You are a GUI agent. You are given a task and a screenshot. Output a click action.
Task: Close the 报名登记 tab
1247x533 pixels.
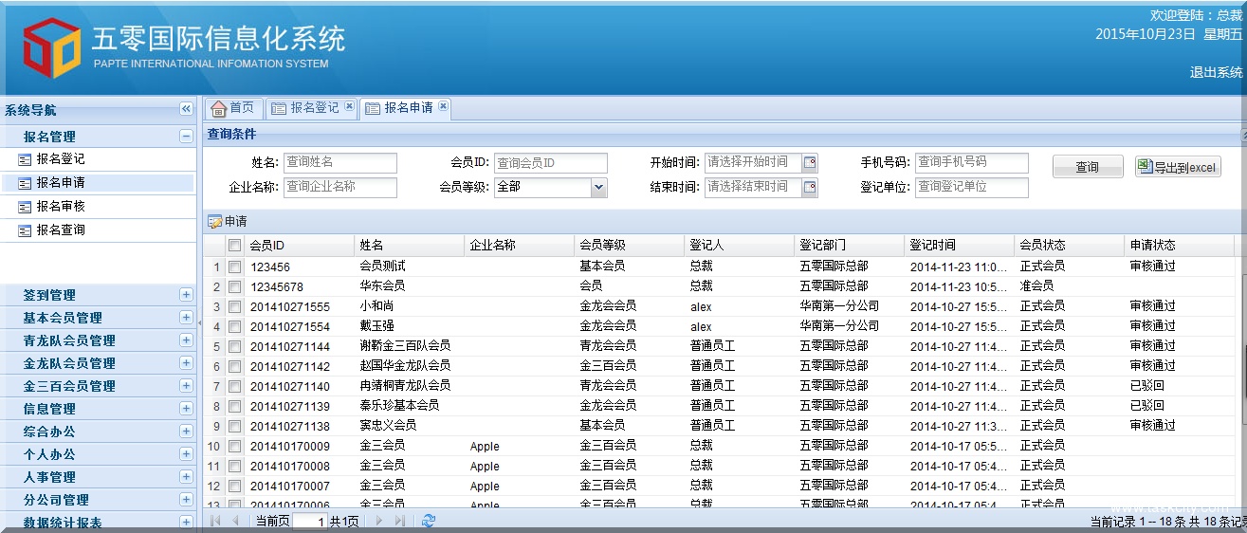click(x=349, y=107)
